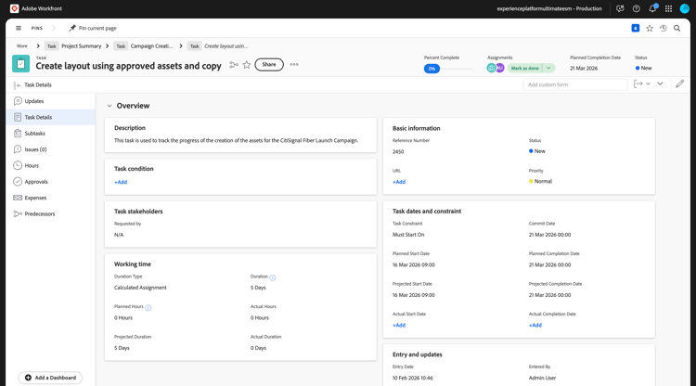Open the help question mark icon
This screenshot has height=386, width=696.
pyautogui.click(x=636, y=8)
